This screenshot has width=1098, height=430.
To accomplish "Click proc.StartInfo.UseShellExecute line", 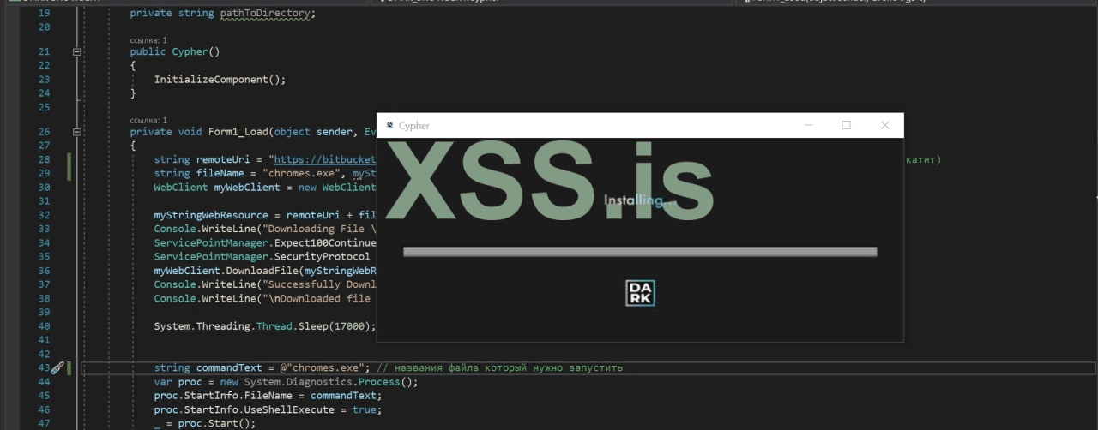I will coord(268,409).
